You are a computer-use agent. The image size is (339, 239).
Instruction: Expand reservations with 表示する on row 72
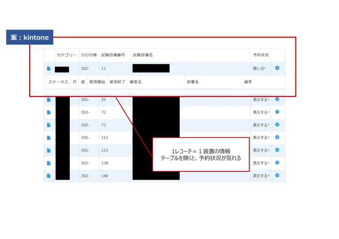tap(261, 112)
